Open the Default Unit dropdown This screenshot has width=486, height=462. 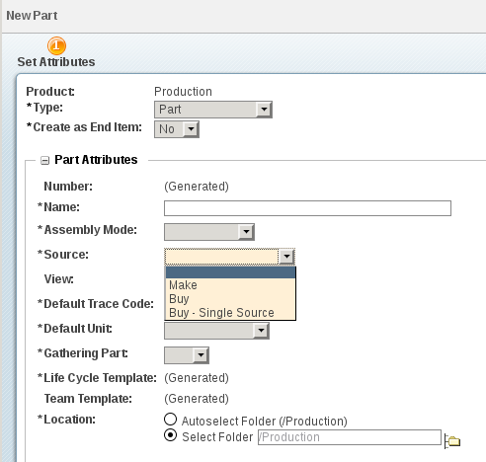(216, 331)
